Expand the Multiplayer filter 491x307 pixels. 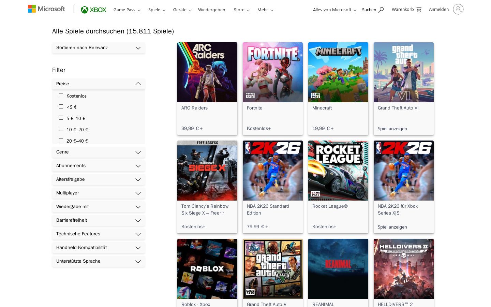pos(99,193)
